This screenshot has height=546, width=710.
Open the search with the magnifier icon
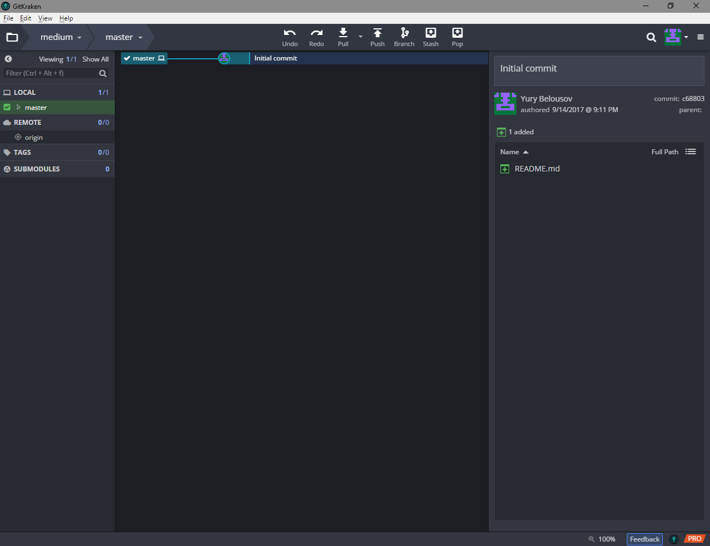tap(651, 37)
